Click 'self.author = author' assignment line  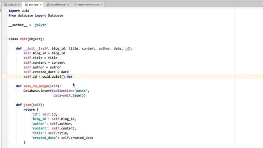(x=42, y=67)
